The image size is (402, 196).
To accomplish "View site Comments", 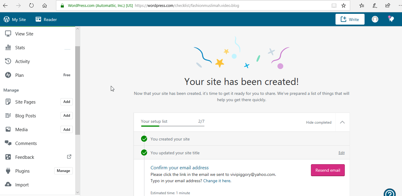I will 25,143.
